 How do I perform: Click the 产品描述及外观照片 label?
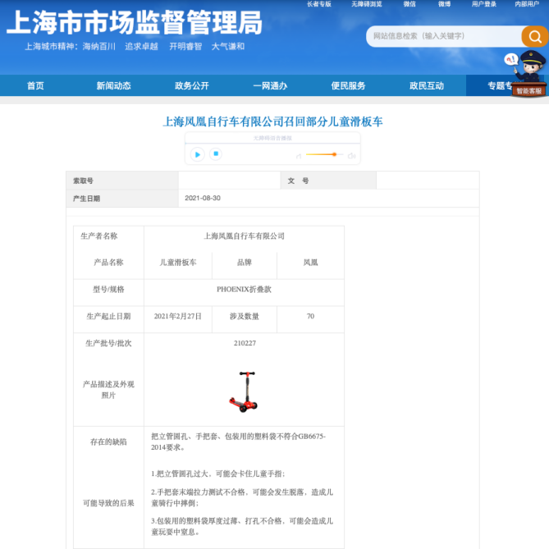pos(108,390)
